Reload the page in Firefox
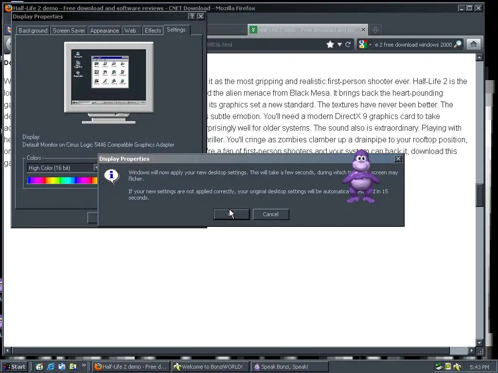This screenshot has width=498, height=373. click(x=348, y=44)
